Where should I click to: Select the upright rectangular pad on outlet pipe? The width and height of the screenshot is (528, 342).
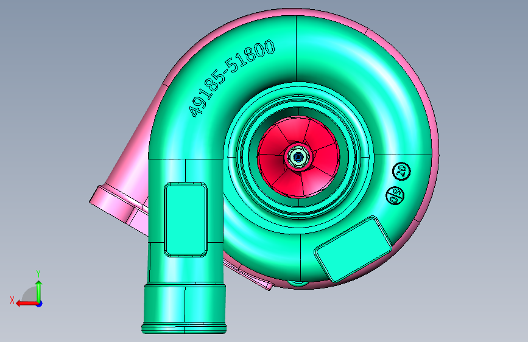pyautogui.click(x=186, y=220)
